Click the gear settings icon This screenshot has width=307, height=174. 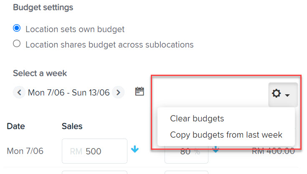click(x=276, y=93)
